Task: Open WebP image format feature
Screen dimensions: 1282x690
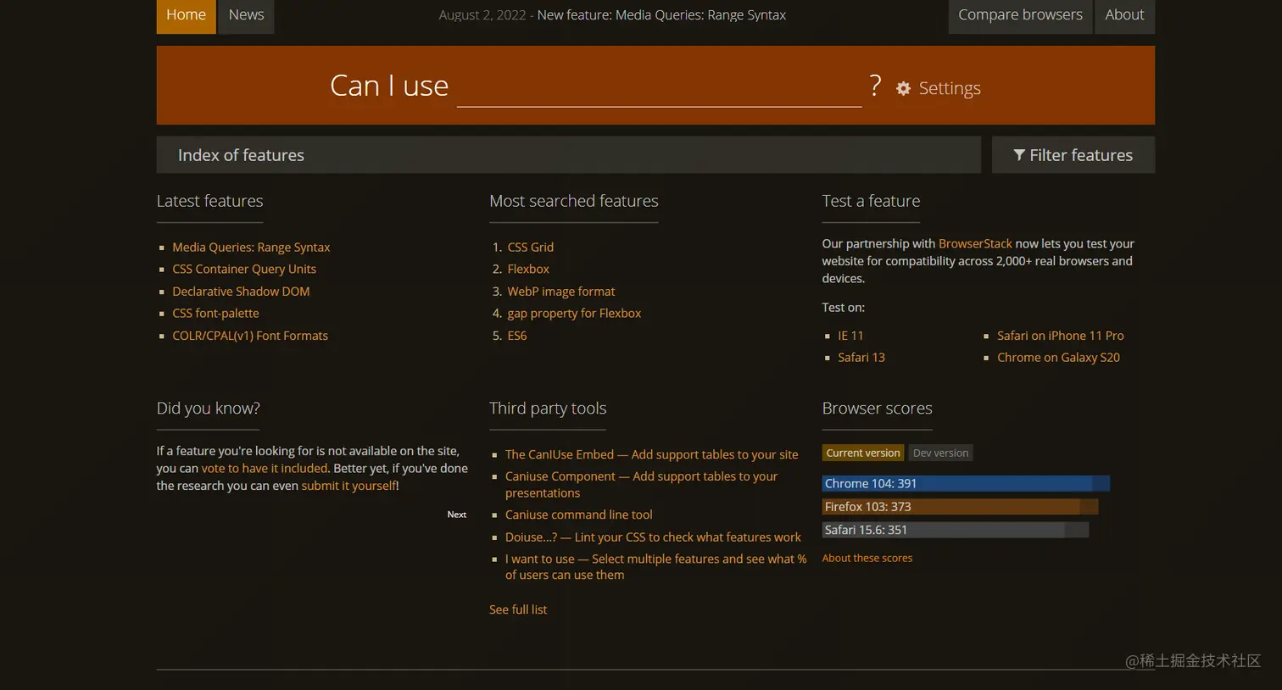Action: pyautogui.click(x=561, y=292)
